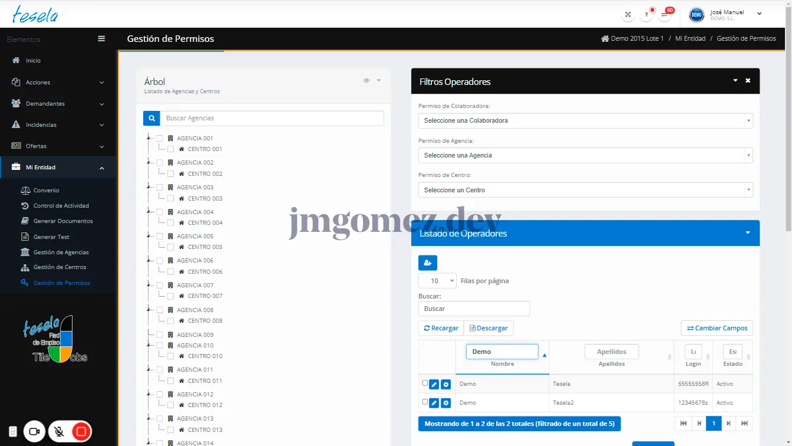The height and width of the screenshot is (446, 792).
Task: Toggle the sidebar hamburger menu icon
Action: coord(101,39)
